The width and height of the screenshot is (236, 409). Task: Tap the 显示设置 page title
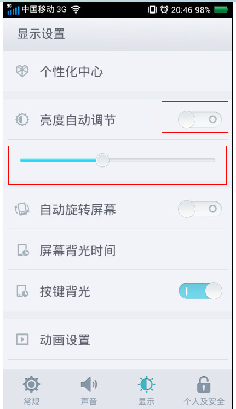click(41, 34)
